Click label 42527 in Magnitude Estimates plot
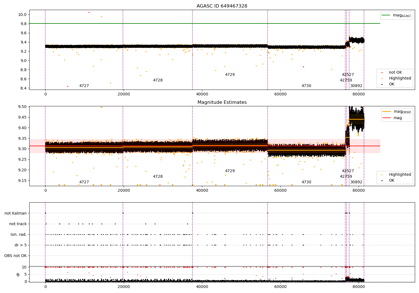Viewport: 419px width, 293px height. (348, 171)
